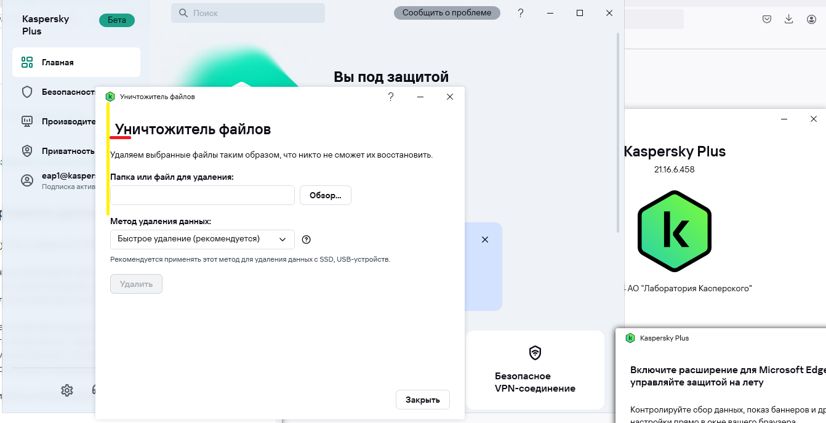The image size is (826, 423).
Task: Expand the Быстрое удаление method dropdown
Action: [202, 239]
